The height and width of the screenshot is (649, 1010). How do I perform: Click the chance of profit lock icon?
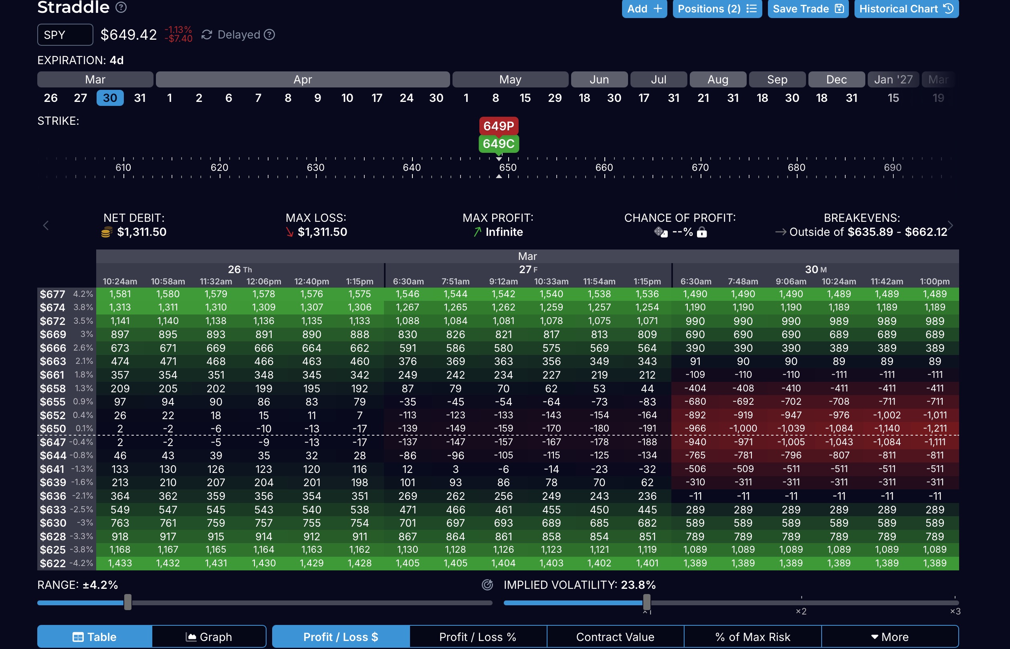(x=702, y=232)
